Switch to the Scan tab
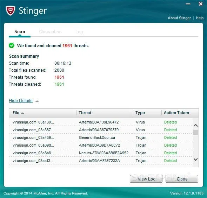The height and width of the screenshot is (198, 207). coord(20,31)
